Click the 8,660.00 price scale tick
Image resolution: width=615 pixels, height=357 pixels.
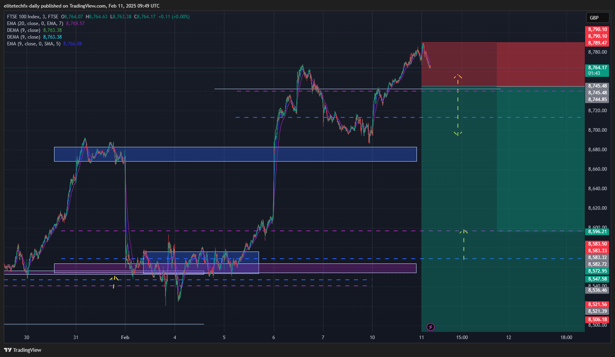(x=597, y=169)
